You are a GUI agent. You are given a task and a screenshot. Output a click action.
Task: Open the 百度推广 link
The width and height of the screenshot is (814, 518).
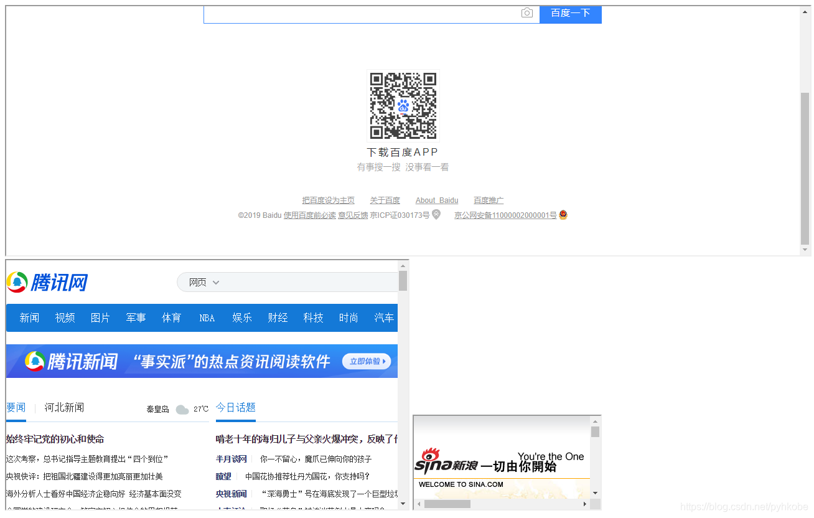489,200
